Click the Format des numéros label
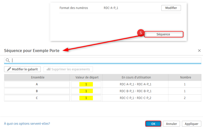 click(74, 8)
